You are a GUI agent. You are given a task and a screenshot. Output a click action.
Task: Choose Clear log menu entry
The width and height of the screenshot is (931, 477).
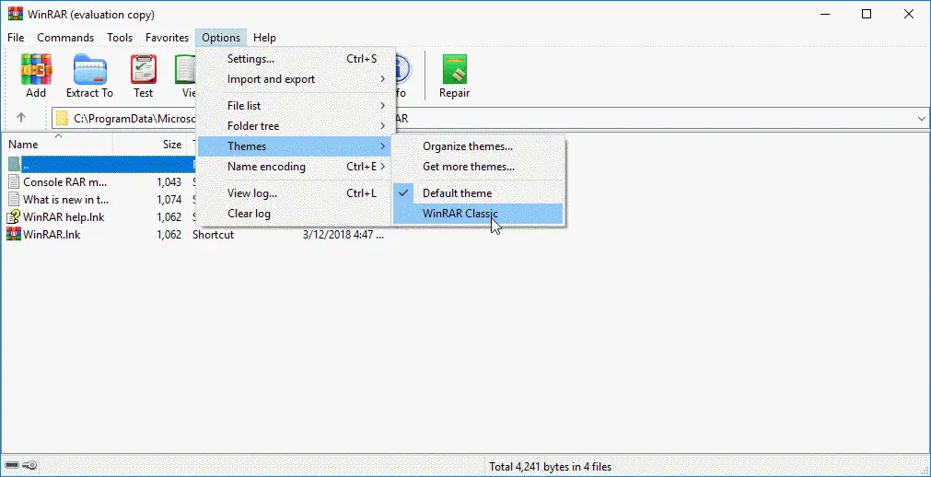pyautogui.click(x=296, y=214)
